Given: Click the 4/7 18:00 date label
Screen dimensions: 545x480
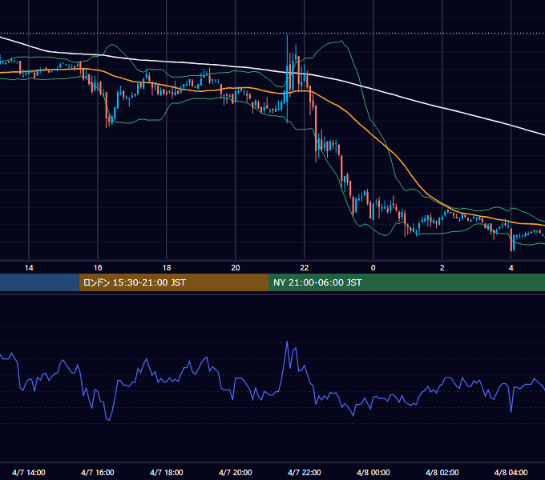Looking at the screenshot, I should pos(166,472).
